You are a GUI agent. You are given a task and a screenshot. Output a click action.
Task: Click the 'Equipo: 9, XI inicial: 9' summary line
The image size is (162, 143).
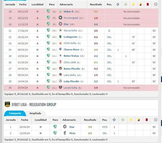[56, 94]
